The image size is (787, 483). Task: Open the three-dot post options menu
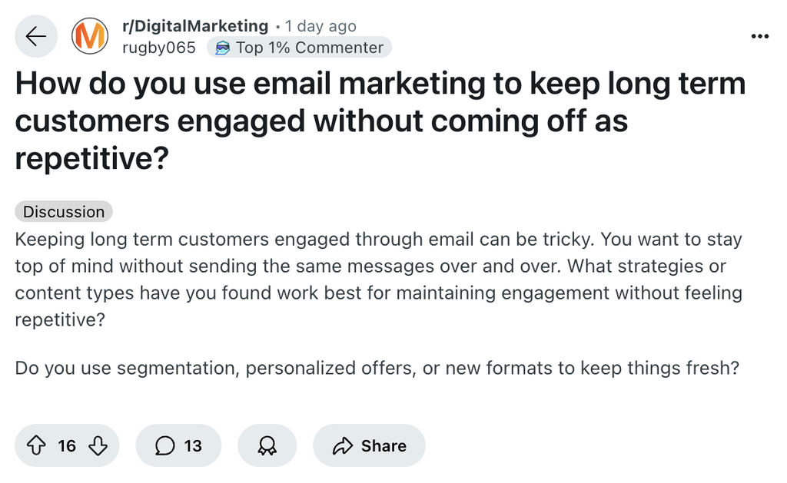(x=759, y=36)
